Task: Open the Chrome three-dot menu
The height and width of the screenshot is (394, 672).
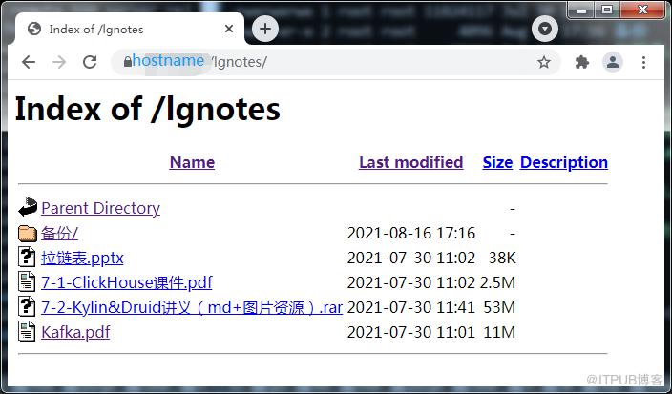Action: (x=643, y=63)
